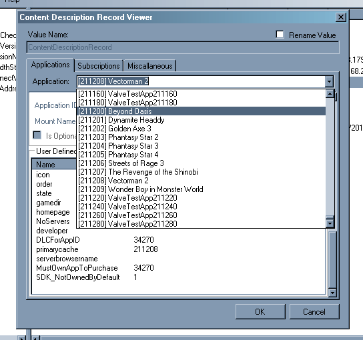Image resolution: width=363 pixels, height=340 pixels.
Task: Click the DLCForAppID value 34270
Action: click(143, 240)
